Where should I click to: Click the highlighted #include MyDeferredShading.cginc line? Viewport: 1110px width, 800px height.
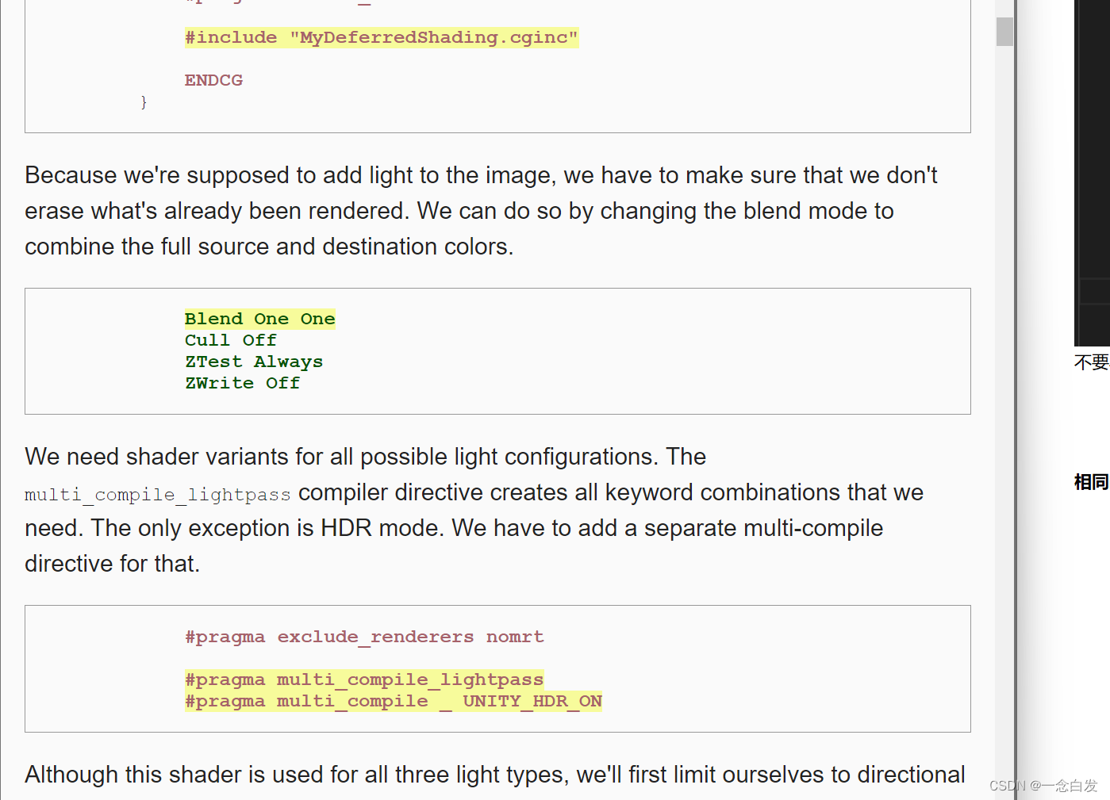tap(381, 37)
